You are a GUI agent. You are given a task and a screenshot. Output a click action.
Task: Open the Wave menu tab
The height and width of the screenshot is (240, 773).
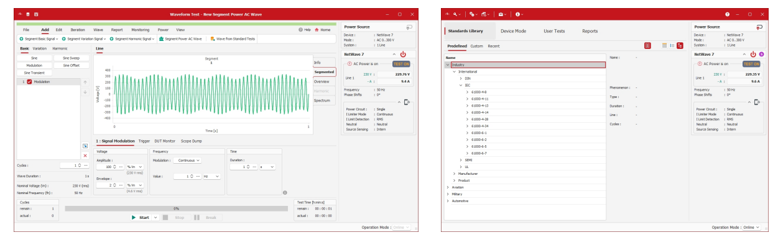tap(98, 30)
